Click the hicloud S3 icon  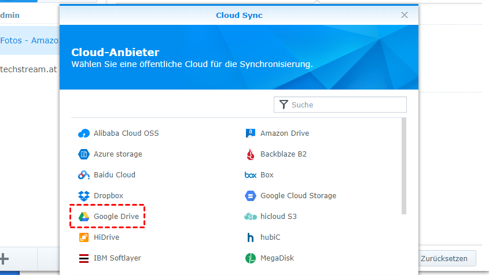251,217
